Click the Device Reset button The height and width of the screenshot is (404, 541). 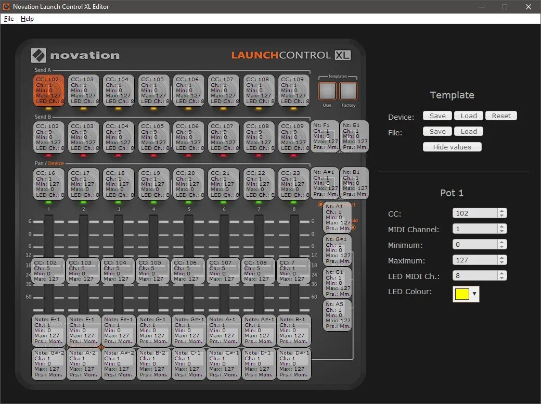[501, 116]
